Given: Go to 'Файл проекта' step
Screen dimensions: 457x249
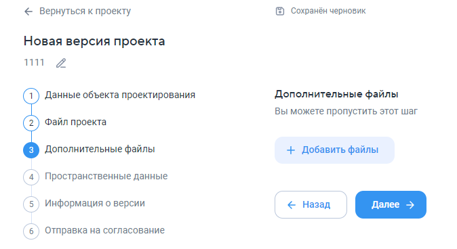Looking at the screenshot, I should coord(75,122).
